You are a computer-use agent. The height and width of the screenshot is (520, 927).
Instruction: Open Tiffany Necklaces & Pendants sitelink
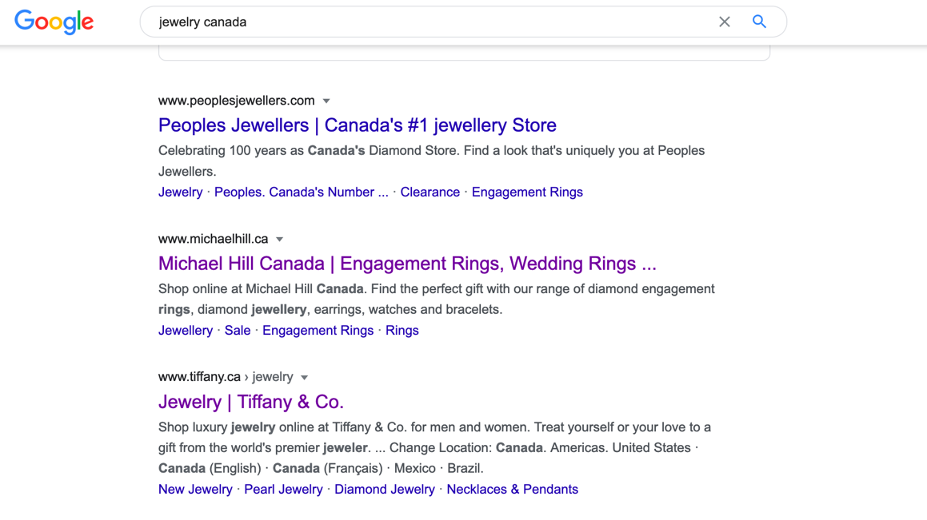512,490
